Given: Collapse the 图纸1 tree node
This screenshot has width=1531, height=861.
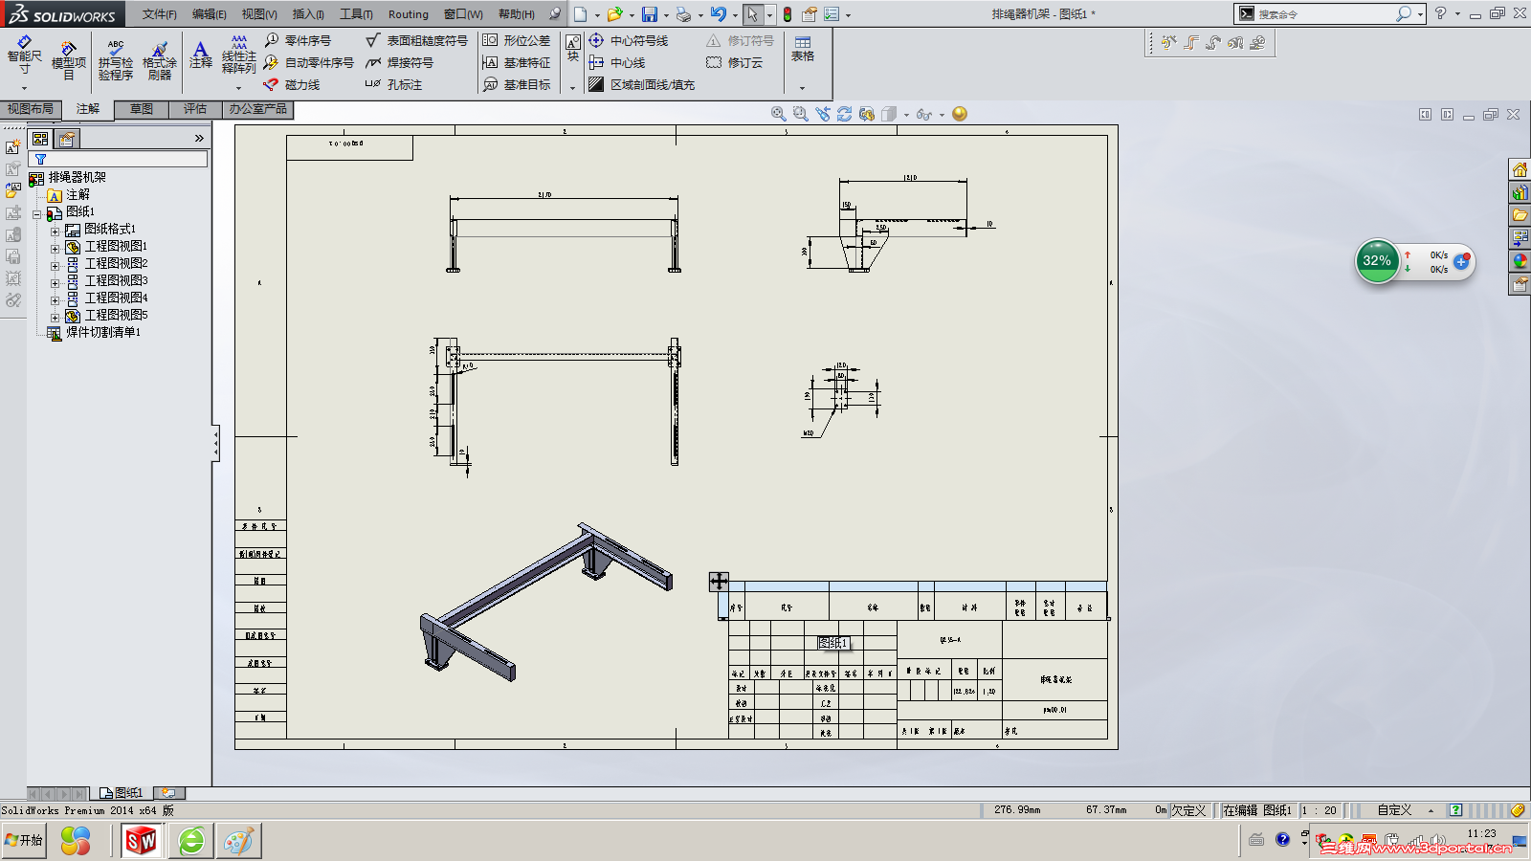Looking at the screenshot, I should 37,214.
